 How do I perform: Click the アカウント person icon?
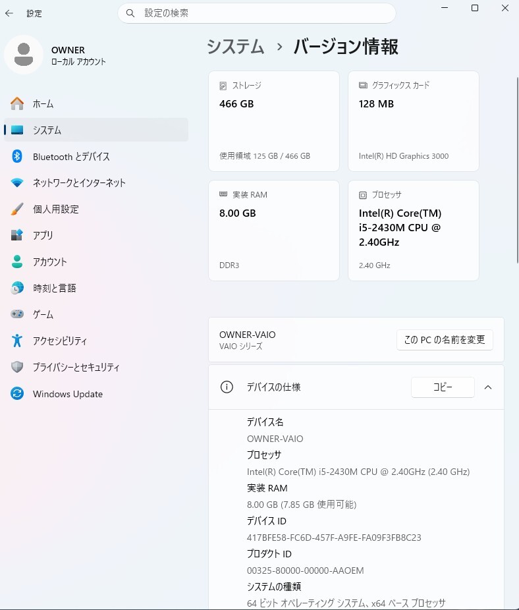coord(17,262)
